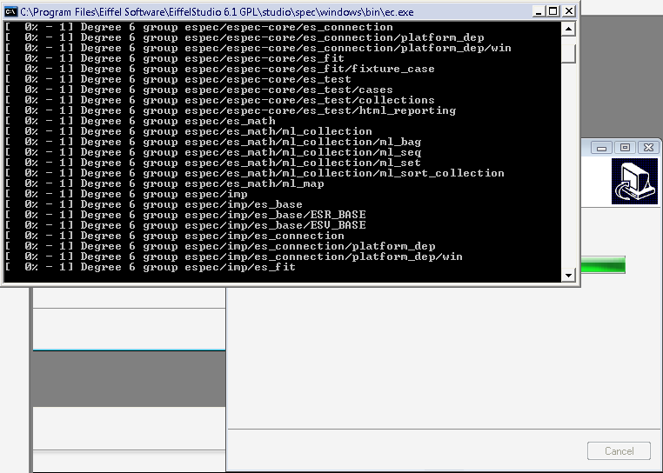Select the line ending 'ml_collection/ml_seq'

point(213,152)
